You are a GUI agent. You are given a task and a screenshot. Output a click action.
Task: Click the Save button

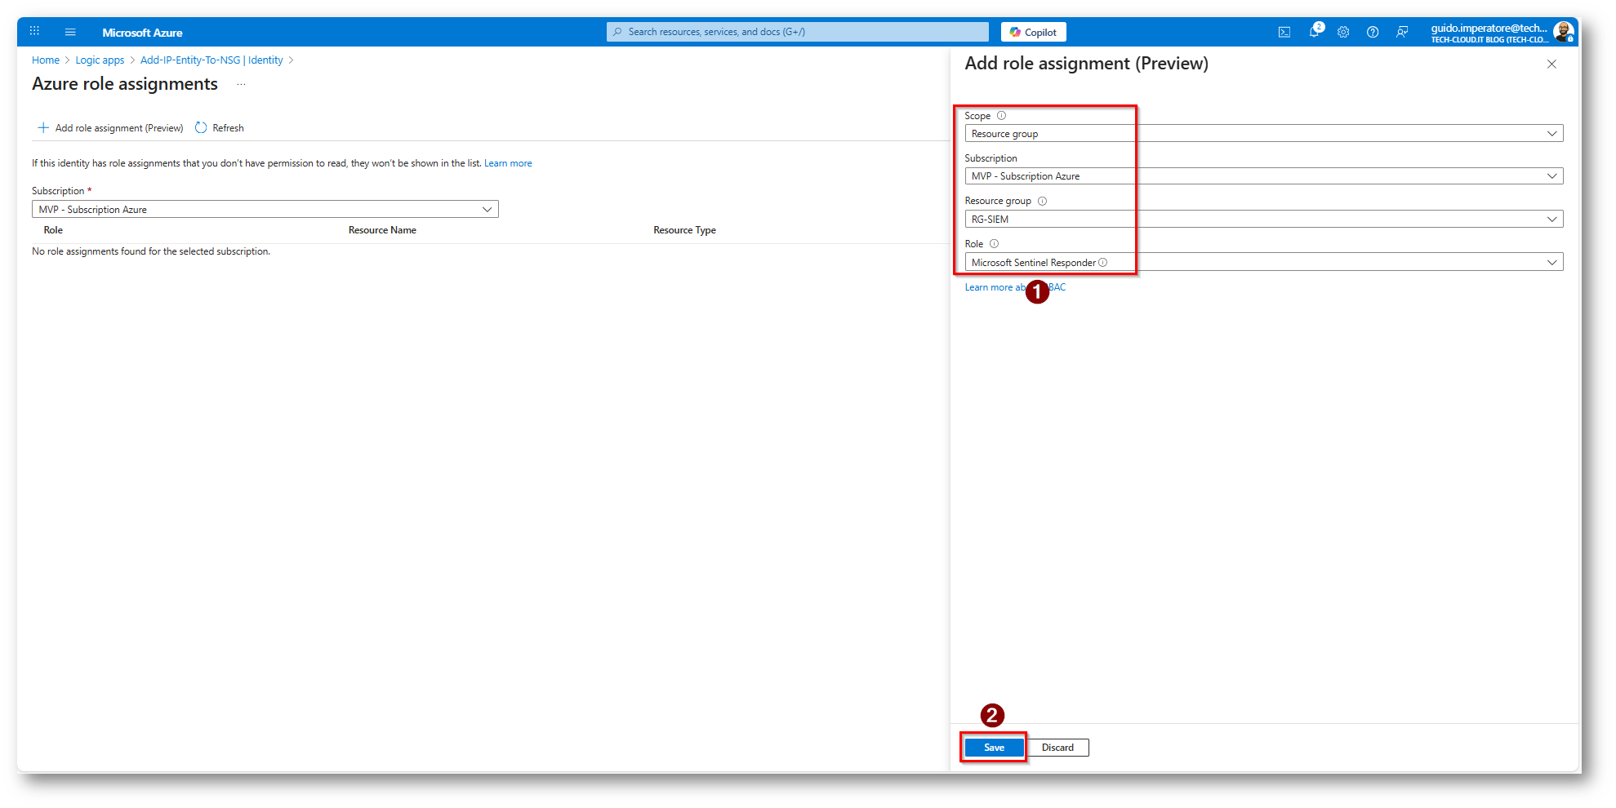(x=994, y=748)
